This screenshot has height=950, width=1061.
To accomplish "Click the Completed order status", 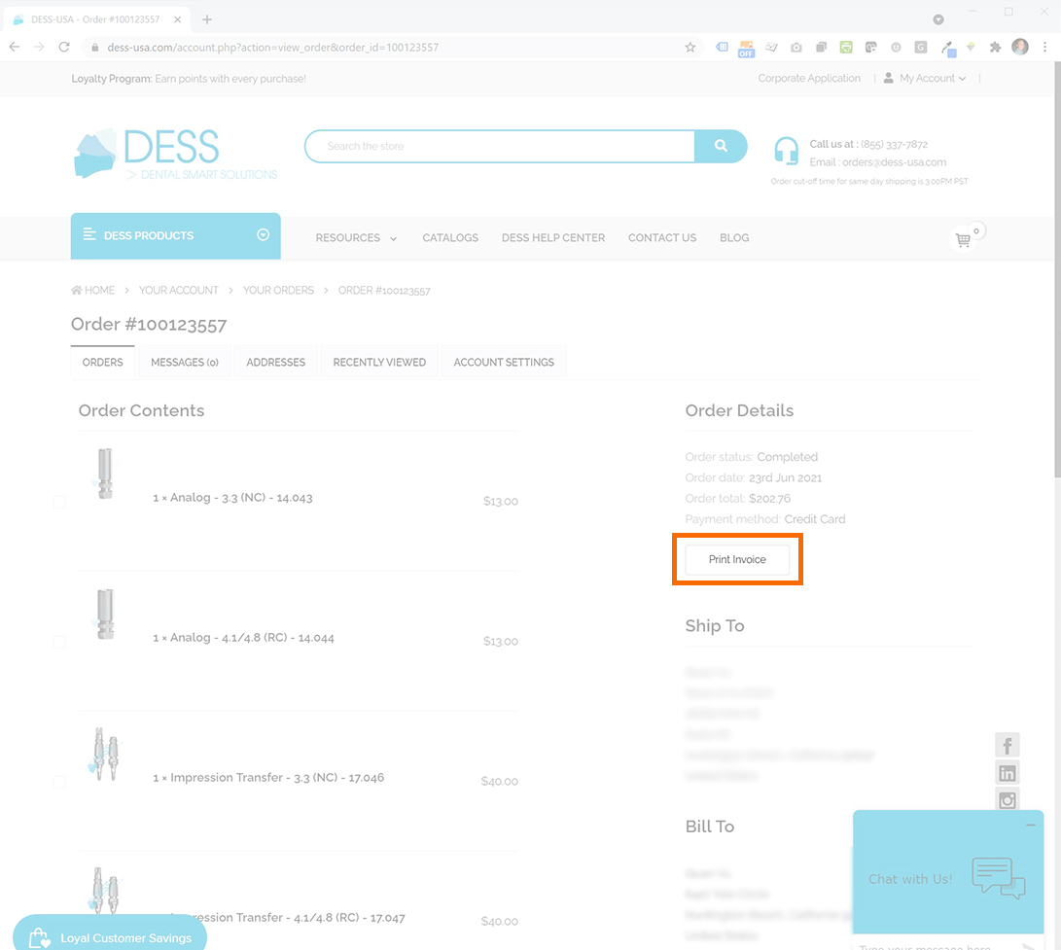I will (787, 457).
